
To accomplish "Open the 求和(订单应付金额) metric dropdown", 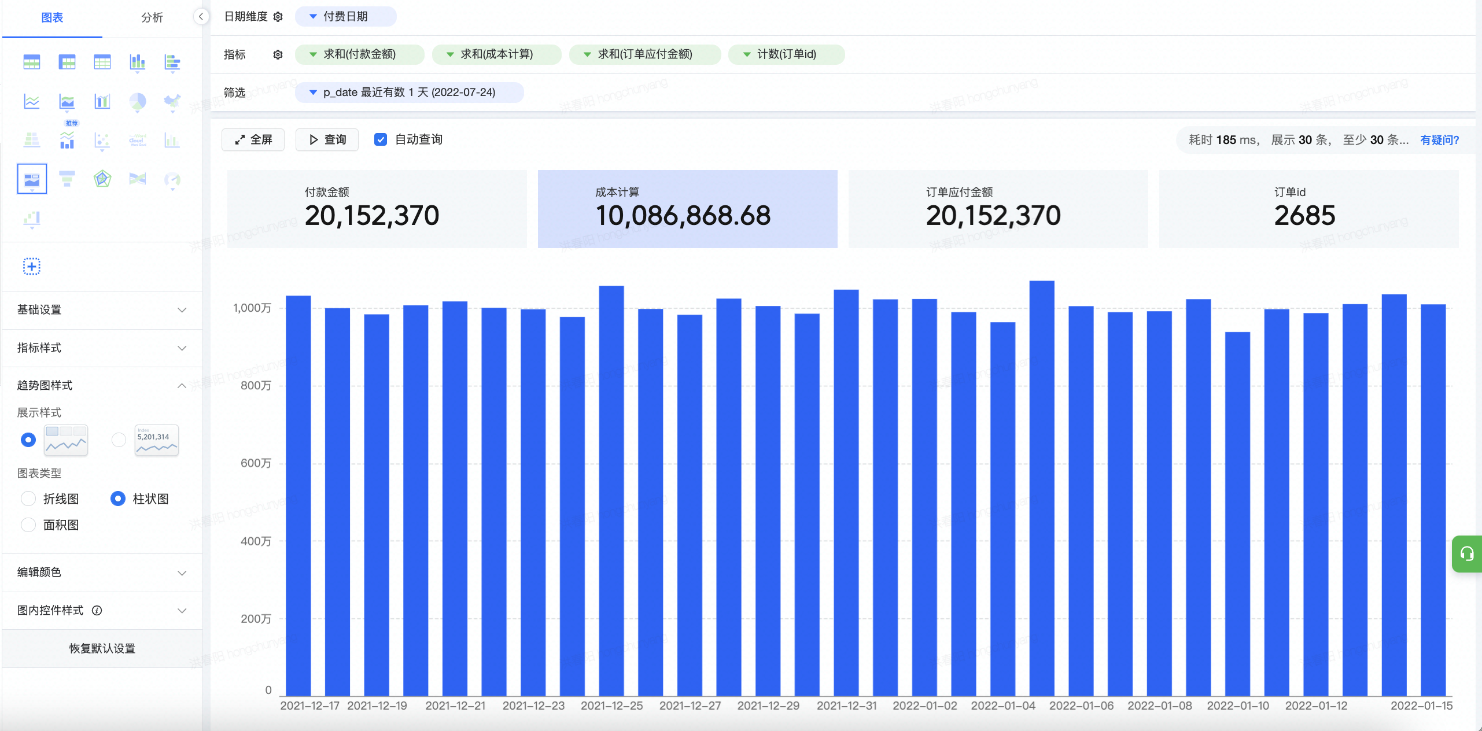I will [645, 54].
